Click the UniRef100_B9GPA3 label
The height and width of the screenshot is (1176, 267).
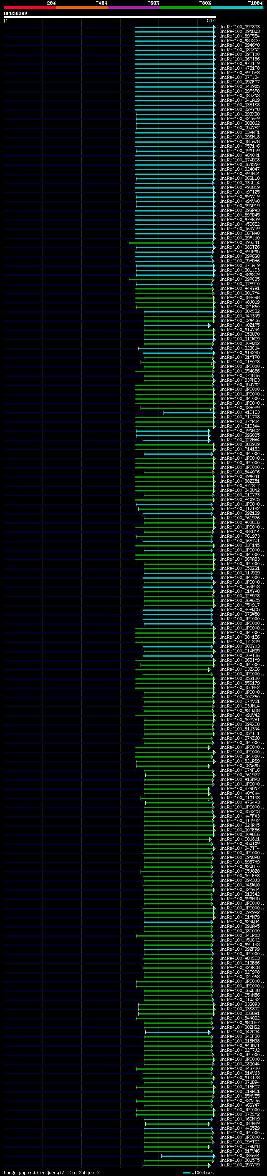[x=239, y=210]
